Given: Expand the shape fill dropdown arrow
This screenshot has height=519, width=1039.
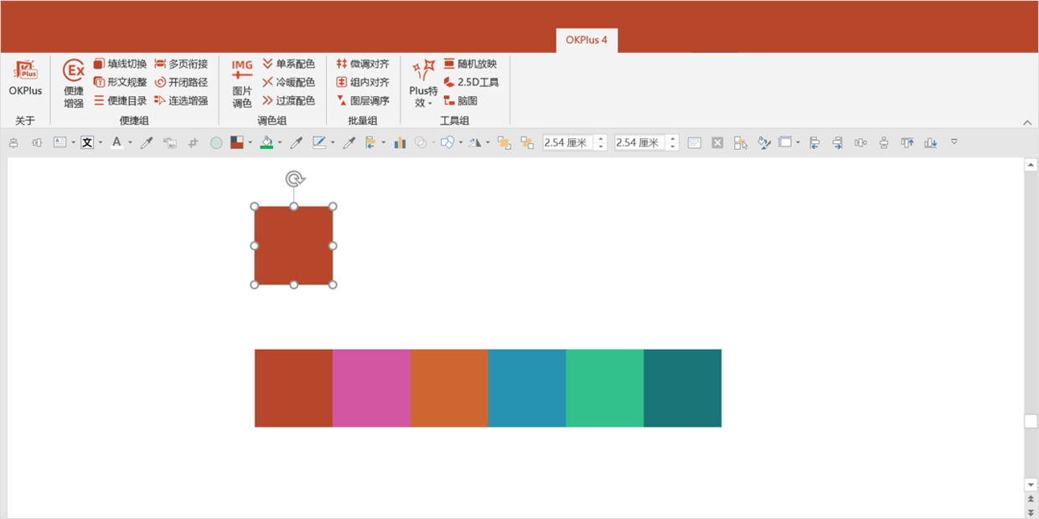Looking at the screenshot, I should [280, 142].
